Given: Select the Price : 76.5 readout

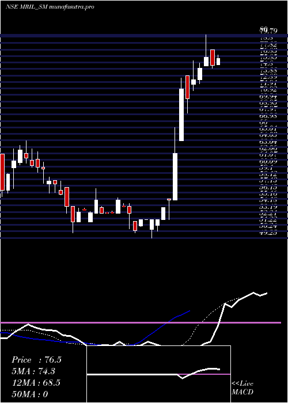Looking at the screenshot, I should point(36,360).
